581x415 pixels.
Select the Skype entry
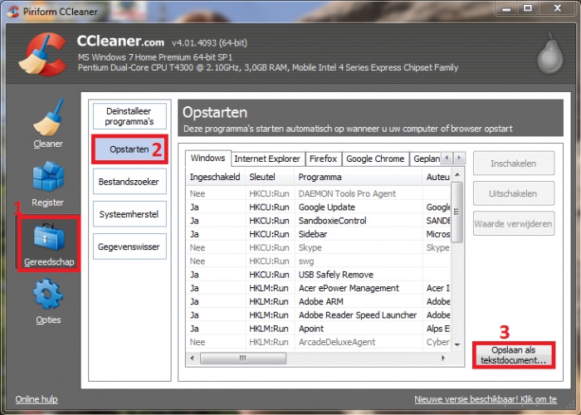pos(319,247)
